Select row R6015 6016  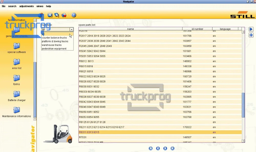click(x=160, y=66)
